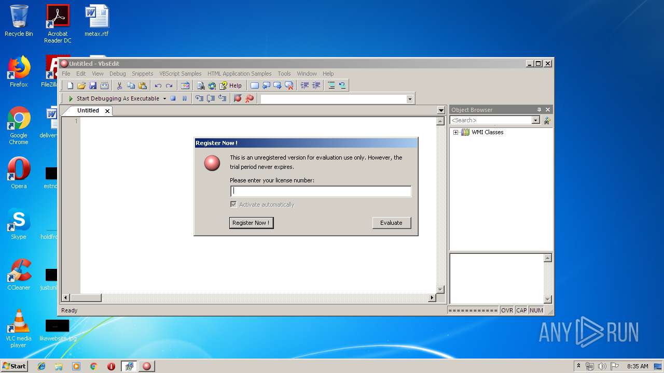Click the editor horizontal scrollbar thumb
This screenshot has width=664, height=373.
pos(86,298)
